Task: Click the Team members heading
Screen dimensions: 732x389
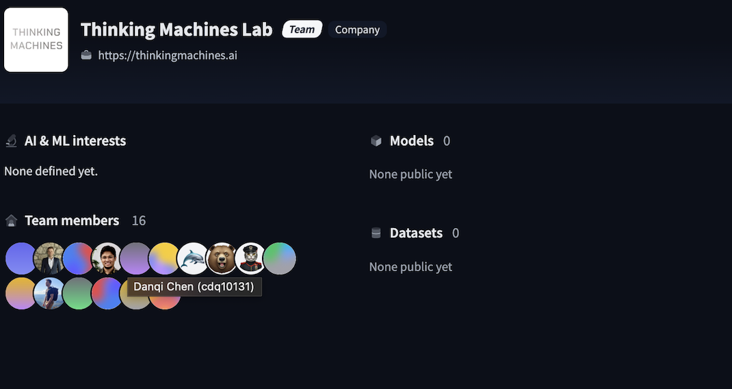Action: pos(72,221)
